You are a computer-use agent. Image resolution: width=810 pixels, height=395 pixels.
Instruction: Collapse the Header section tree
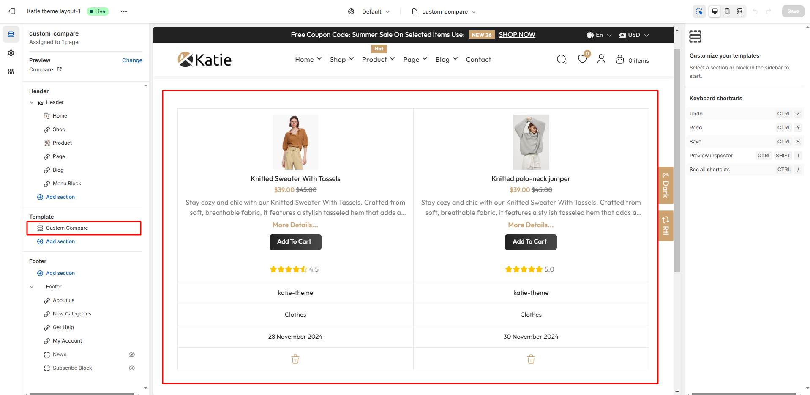pyautogui.click(x=32, y=102)
